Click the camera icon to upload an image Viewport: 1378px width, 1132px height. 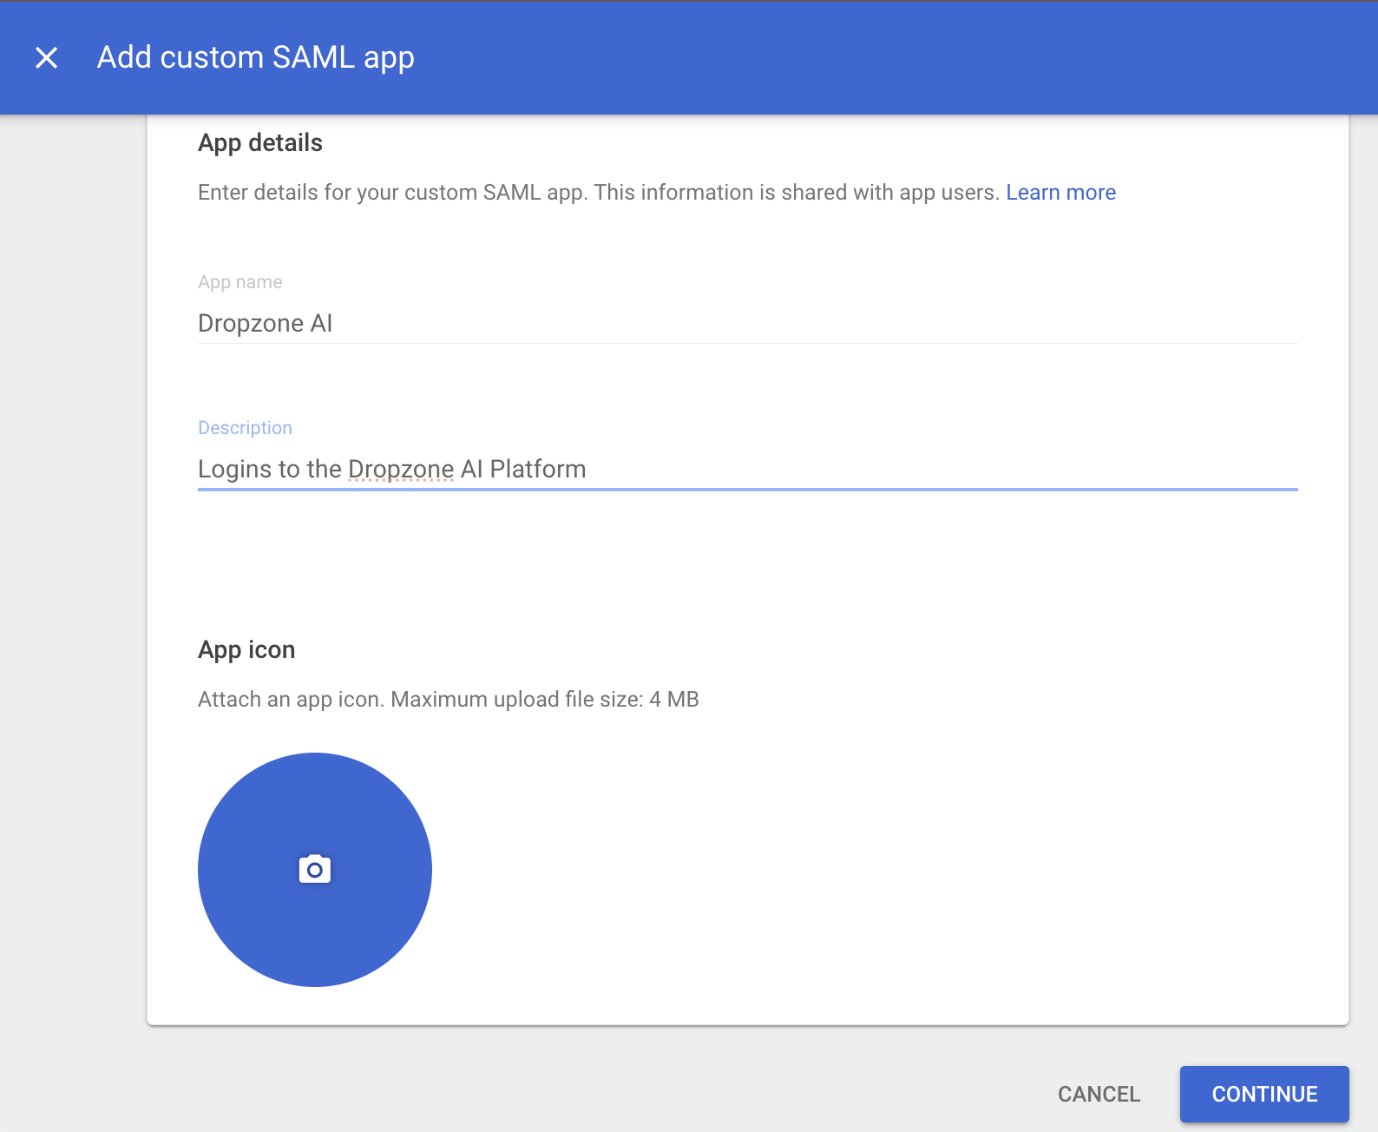(x=315, y=869)
